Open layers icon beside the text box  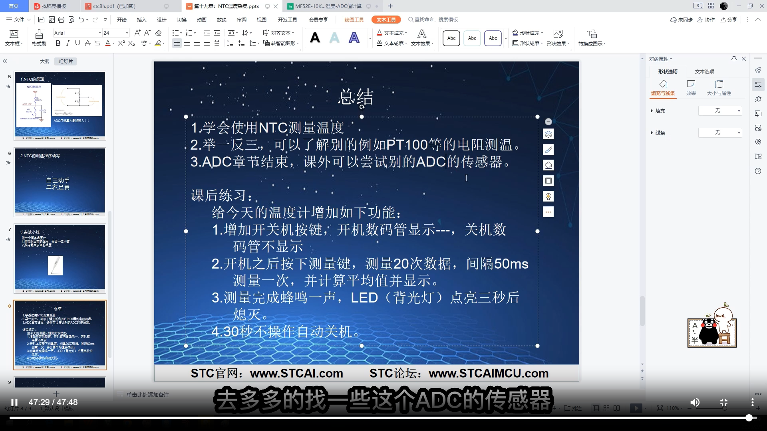(x=548, y=134)
